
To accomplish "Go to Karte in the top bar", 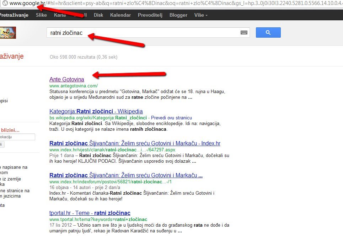I will tap(60, 15).
